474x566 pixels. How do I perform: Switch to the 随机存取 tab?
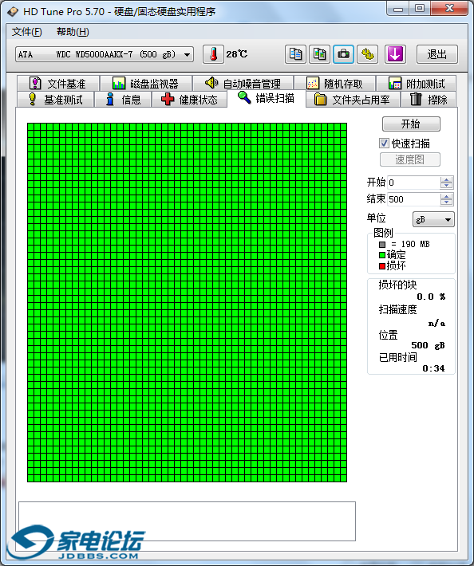(334, 84)
